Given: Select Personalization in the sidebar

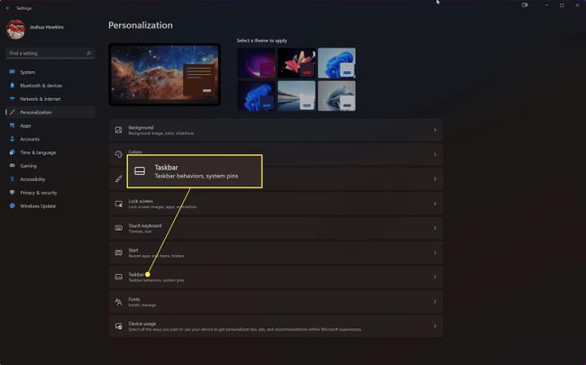Looking at the screenshot, I should click(50, 112).
